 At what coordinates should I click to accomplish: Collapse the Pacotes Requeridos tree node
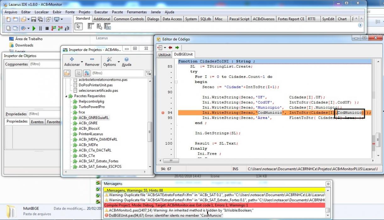point(66,96)
